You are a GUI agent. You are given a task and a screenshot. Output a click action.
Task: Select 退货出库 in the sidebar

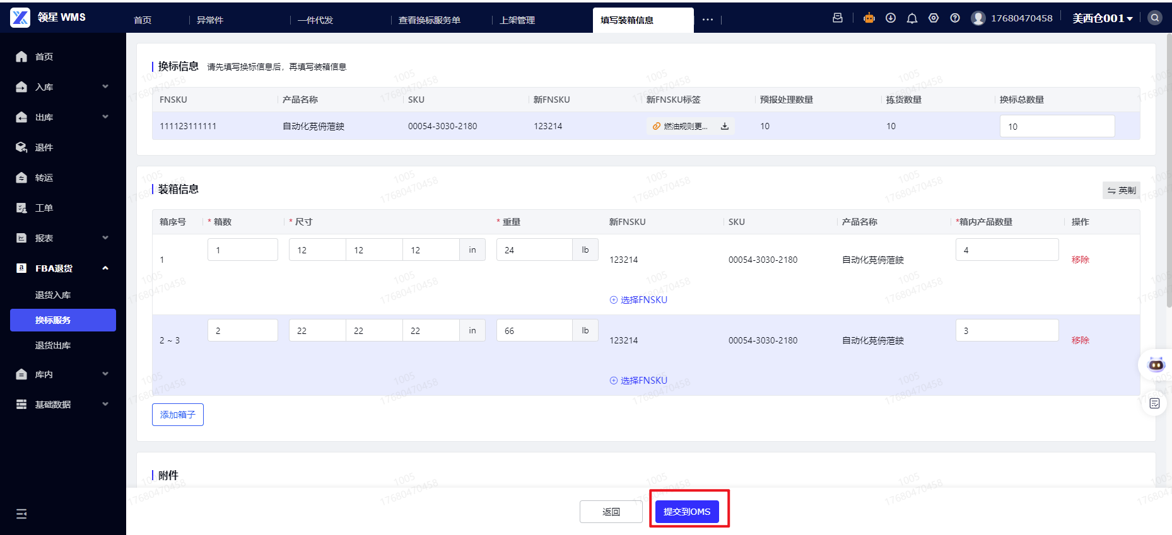pos(53,345)
